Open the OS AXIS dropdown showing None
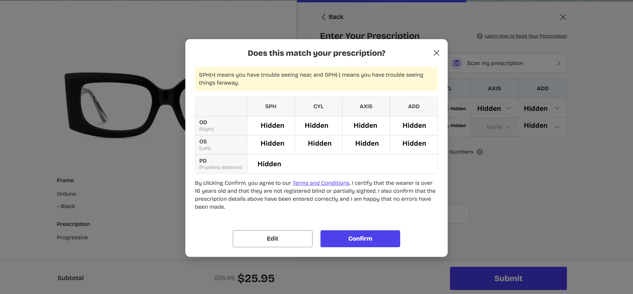 (498, 127)
